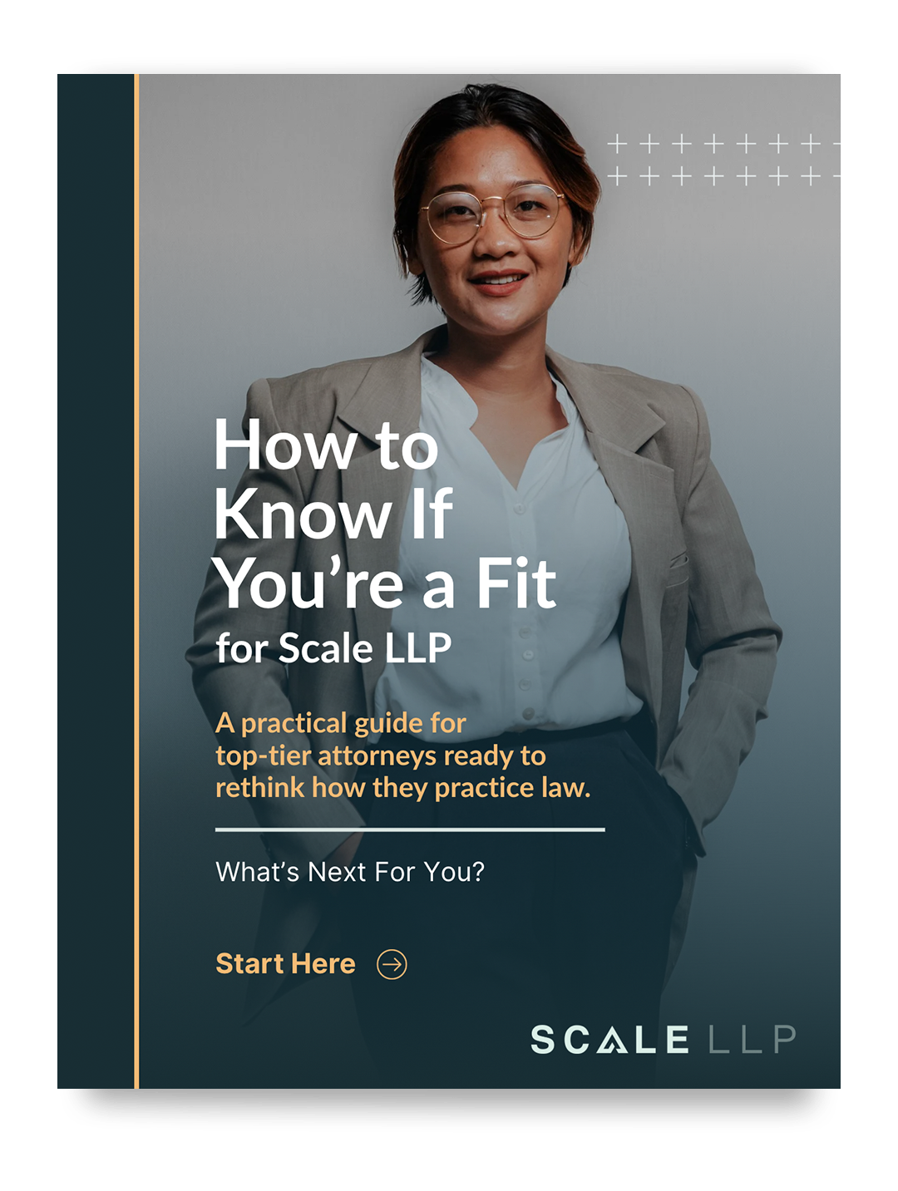This screenshot has height=1191, width=898.
Task: Click the for Scale LLP subtitle
Action: tap(333, 648)
